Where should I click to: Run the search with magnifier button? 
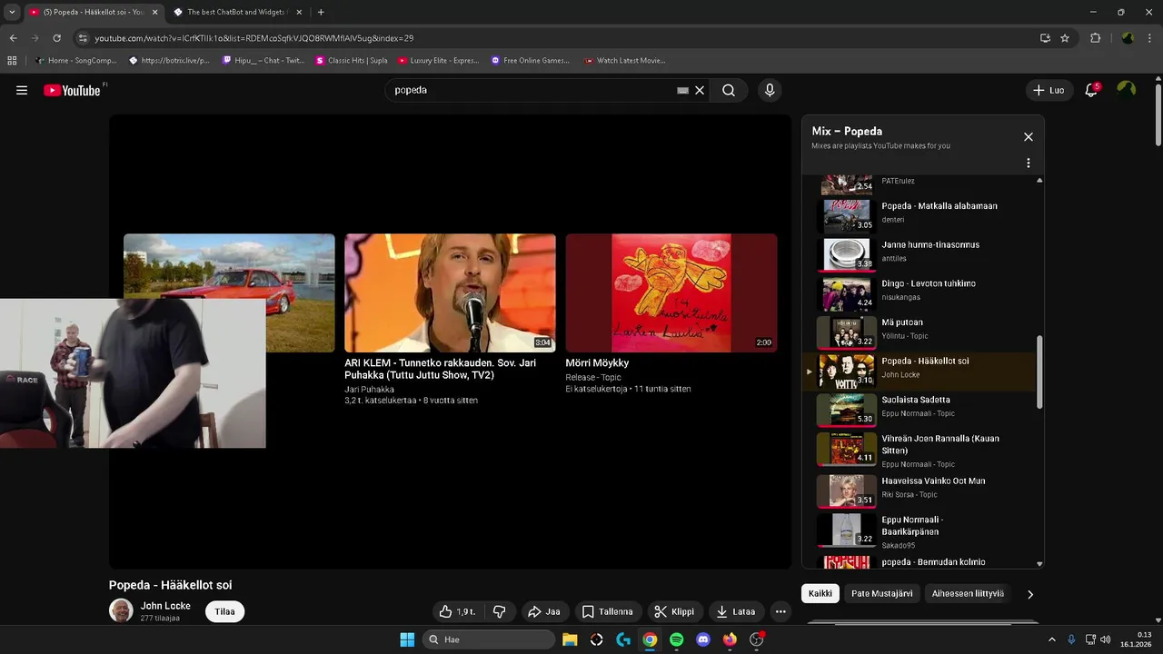[x=729, y=90]
